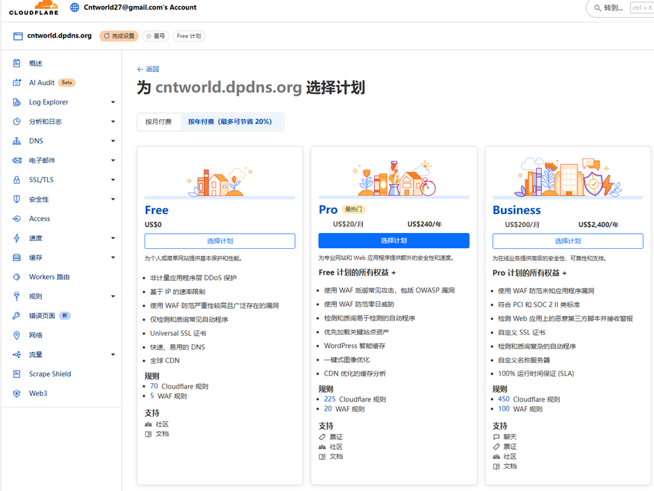Screen dimensions: 654x491
Task: Click the Workers 路由 icon
Action: pos(17,277)
